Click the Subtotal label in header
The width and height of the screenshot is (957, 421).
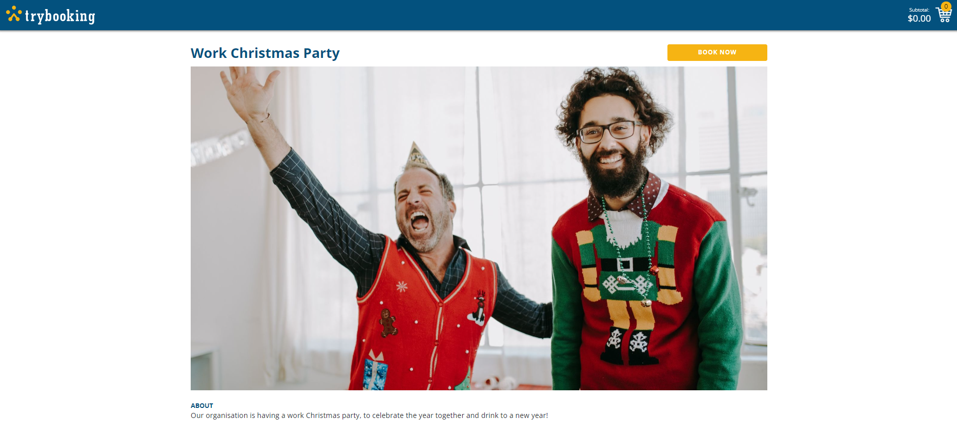919,10
